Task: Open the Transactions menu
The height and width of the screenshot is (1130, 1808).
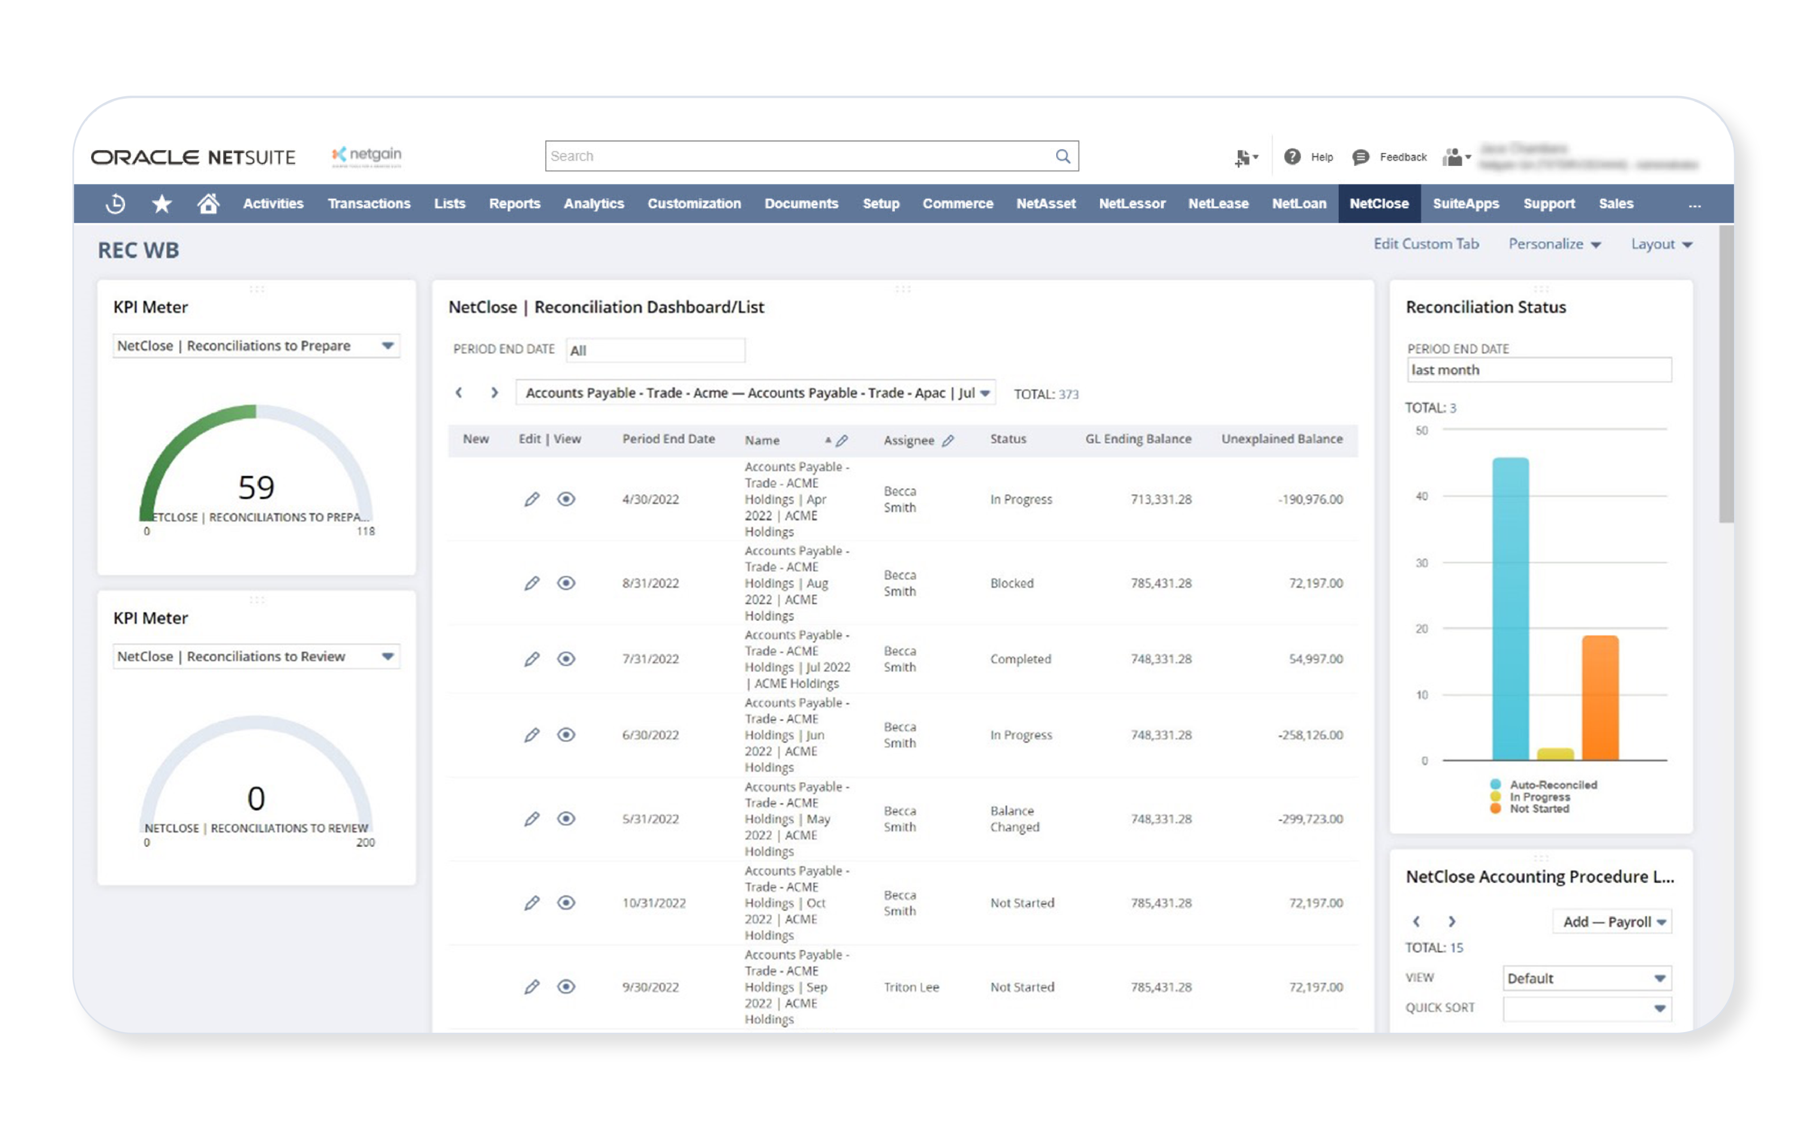Action: click(x=369, y=203)
